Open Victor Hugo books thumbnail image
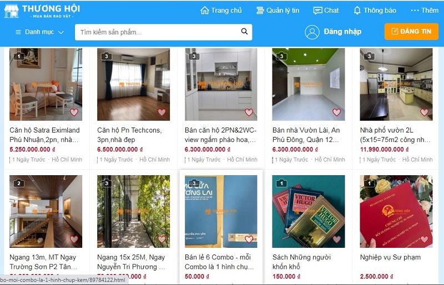444x285 pixels. [x=309, y=211]
